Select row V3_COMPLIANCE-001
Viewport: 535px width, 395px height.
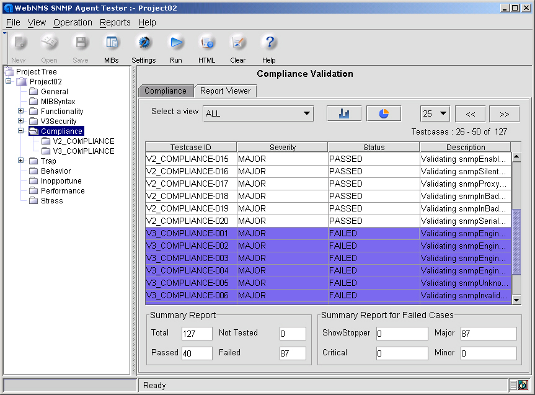pyautogui.click(x=328, y=234)
